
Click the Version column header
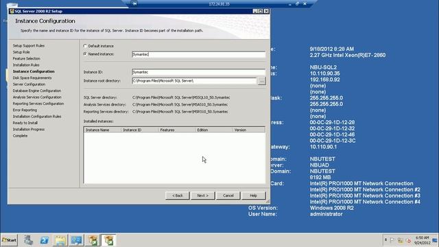click(x=249, y=130)
